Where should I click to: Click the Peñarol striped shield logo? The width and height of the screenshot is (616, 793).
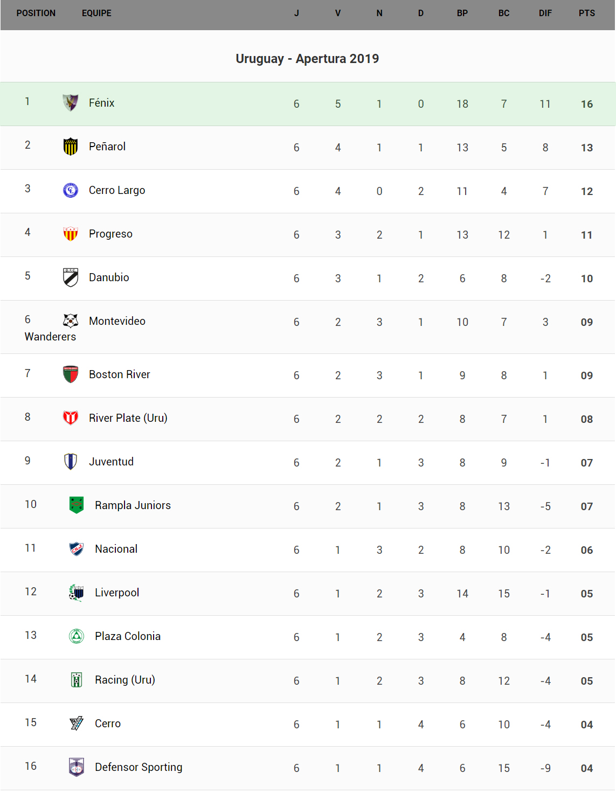click(71, 146)
